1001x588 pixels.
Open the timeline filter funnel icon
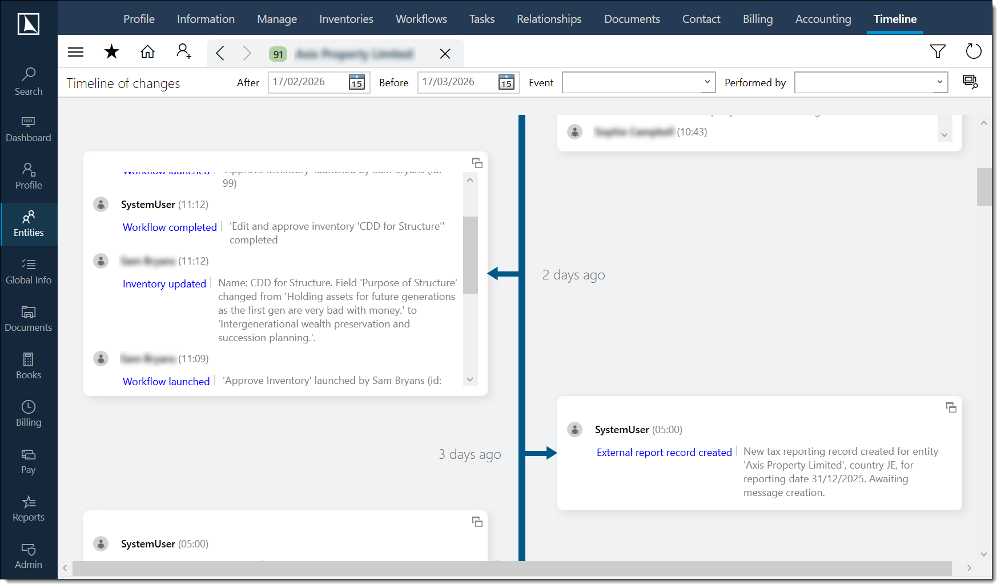coord(937,51)
